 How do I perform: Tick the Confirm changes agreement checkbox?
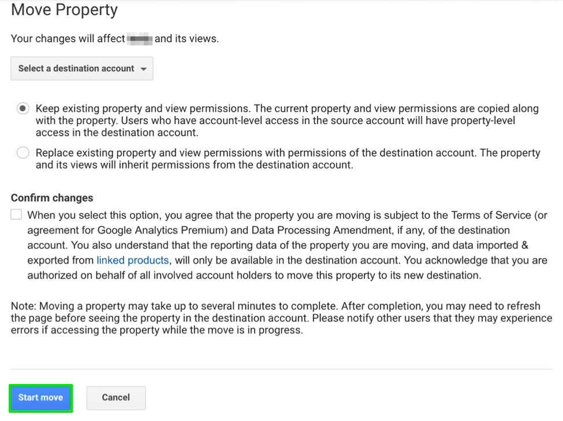(16, 215)
